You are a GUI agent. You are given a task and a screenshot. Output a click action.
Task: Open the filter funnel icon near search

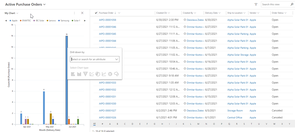coord(256,5)
